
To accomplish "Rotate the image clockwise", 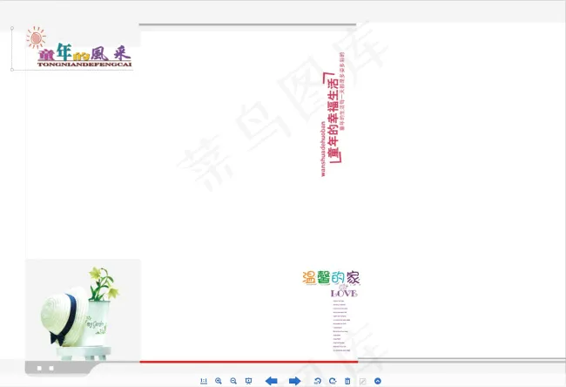I will pos(333,381).
